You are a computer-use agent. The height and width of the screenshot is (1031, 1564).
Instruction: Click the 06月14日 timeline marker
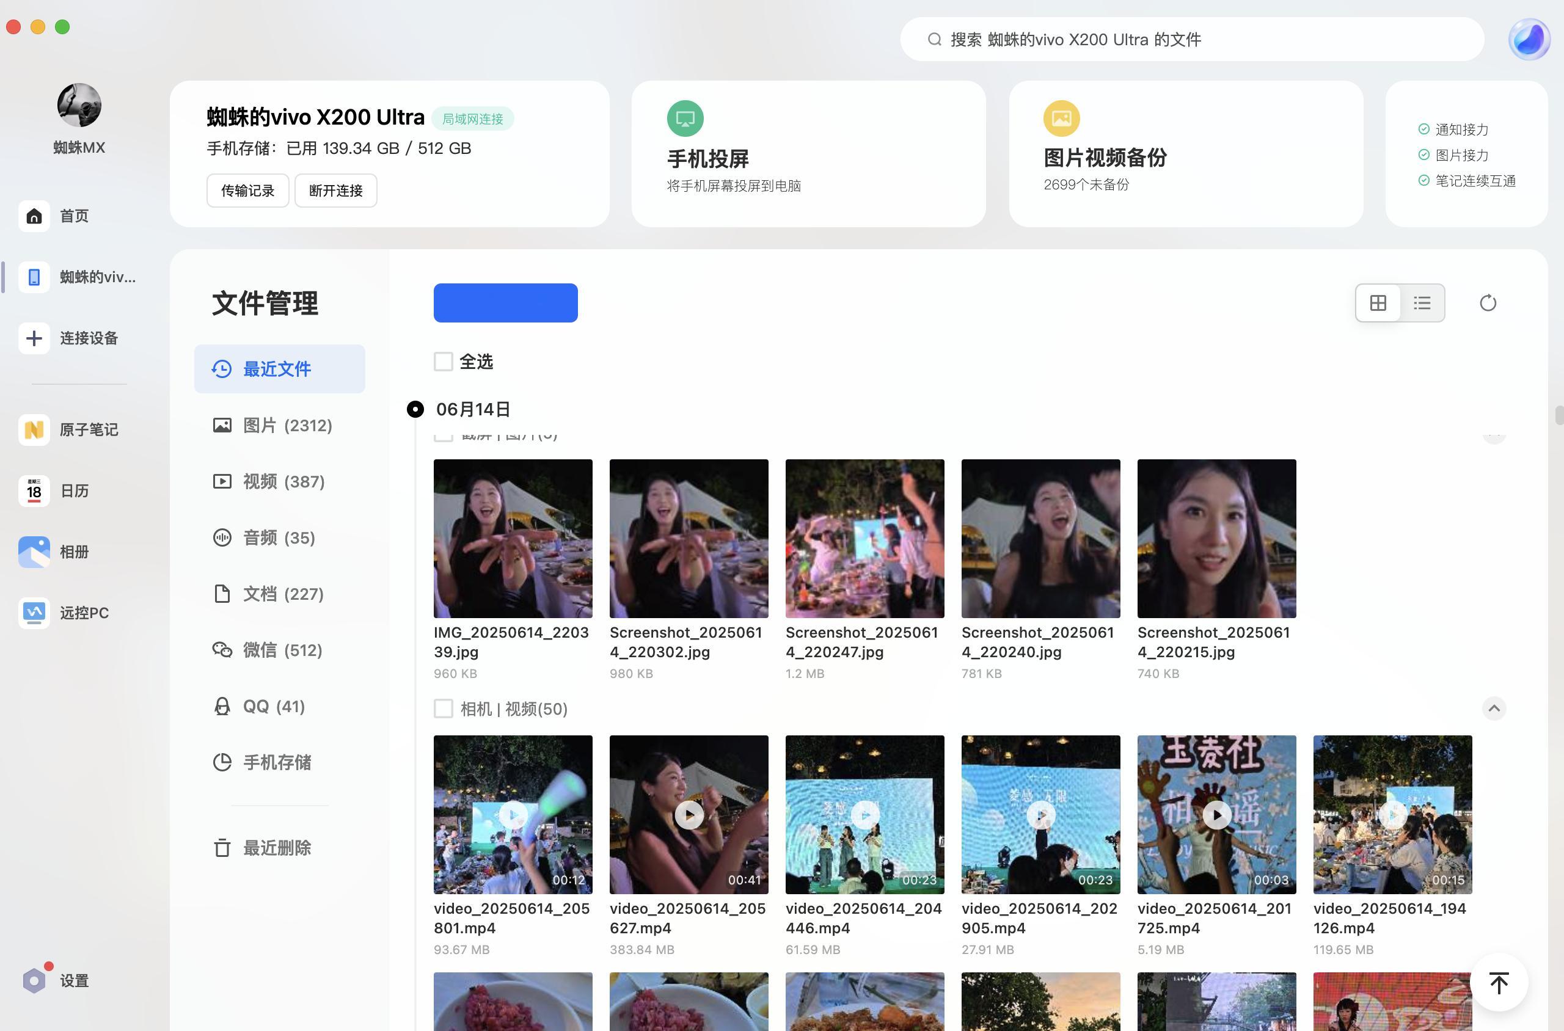(415, 409)
